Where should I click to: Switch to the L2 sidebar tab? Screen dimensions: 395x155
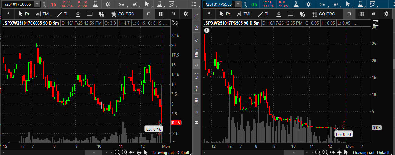tap(196, 112)
